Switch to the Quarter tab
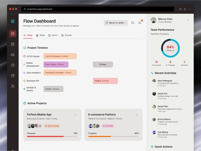 pos(67,35)
